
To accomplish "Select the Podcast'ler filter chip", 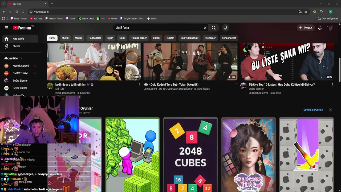I will [x=95, y=38].
